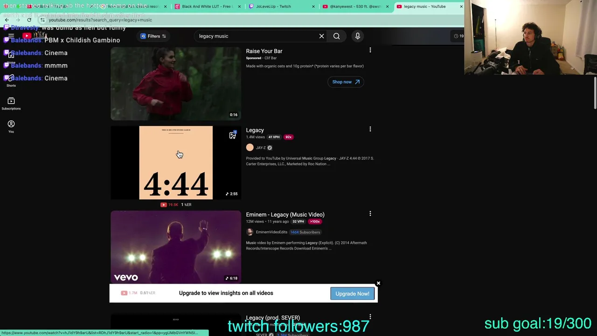Image resolution: width=597 pixels, height=336 pixels.
Task: Click the thumbnail download icon on 4:44 thumbnail
Action: [233, 135]
